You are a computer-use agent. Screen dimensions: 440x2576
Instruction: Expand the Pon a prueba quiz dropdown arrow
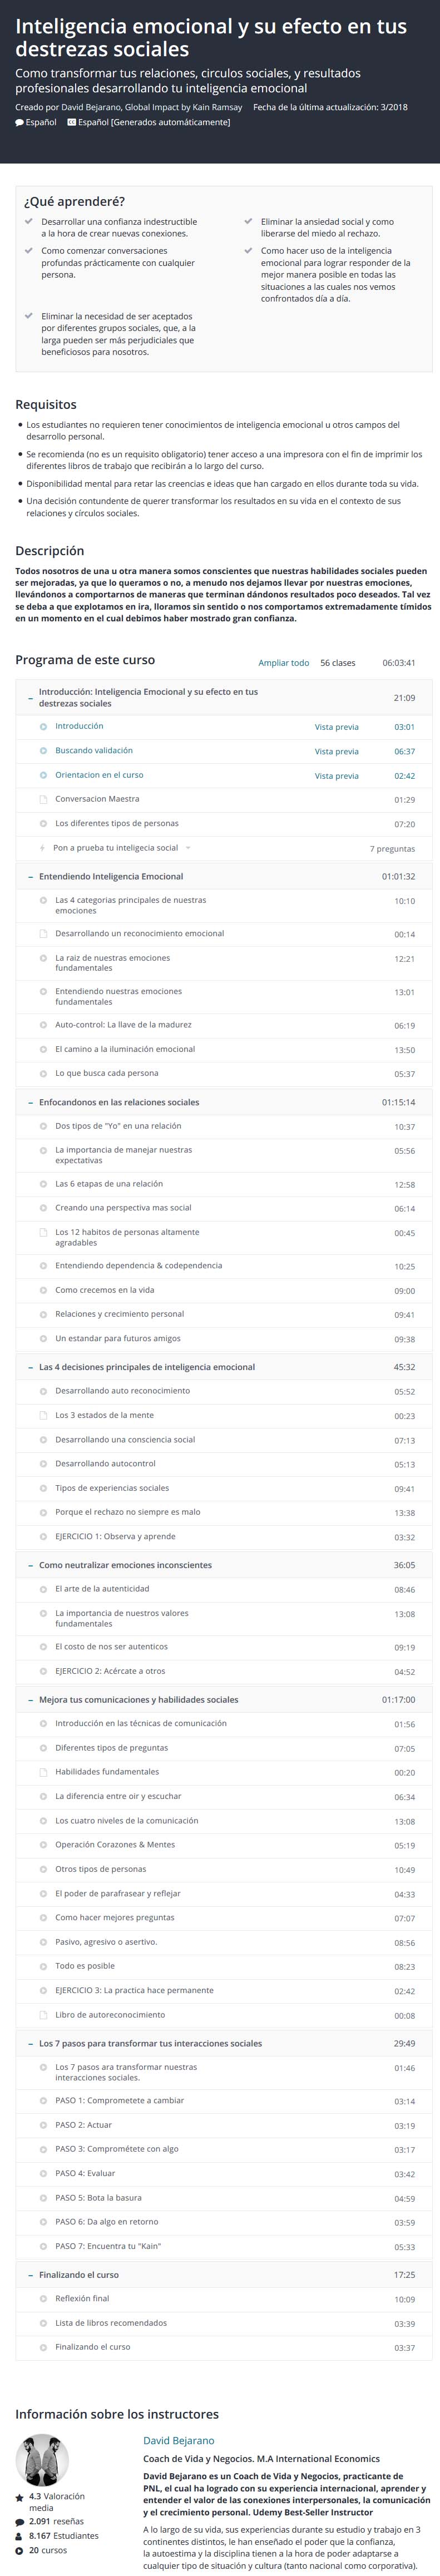point(188,848)
